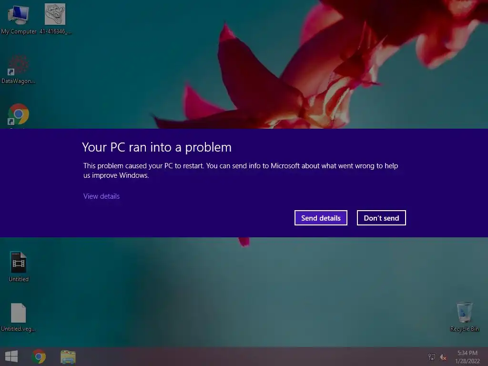
Task: Open the My Computer desktop icon
Action: (19, 19)
